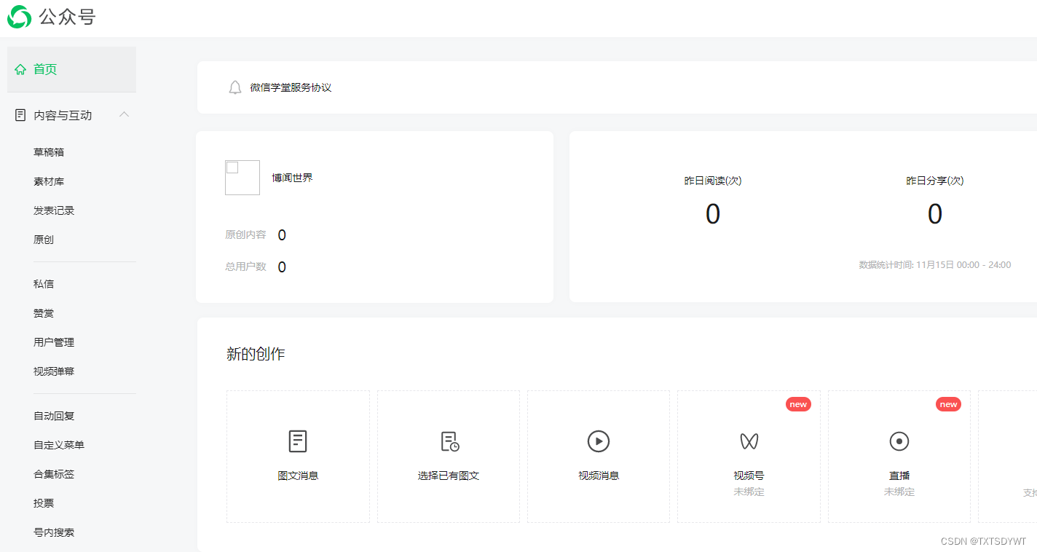Viewport: 1037px width, 552px height.
Task: Click the 直播 card label
Action: 899,476
